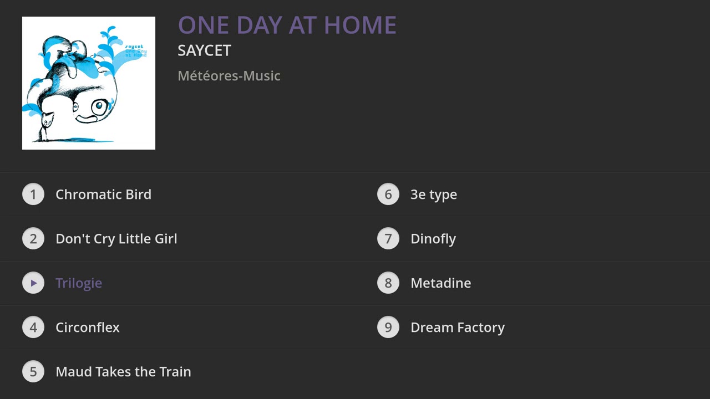Open the SAYCET artist name

click(204, 50)
